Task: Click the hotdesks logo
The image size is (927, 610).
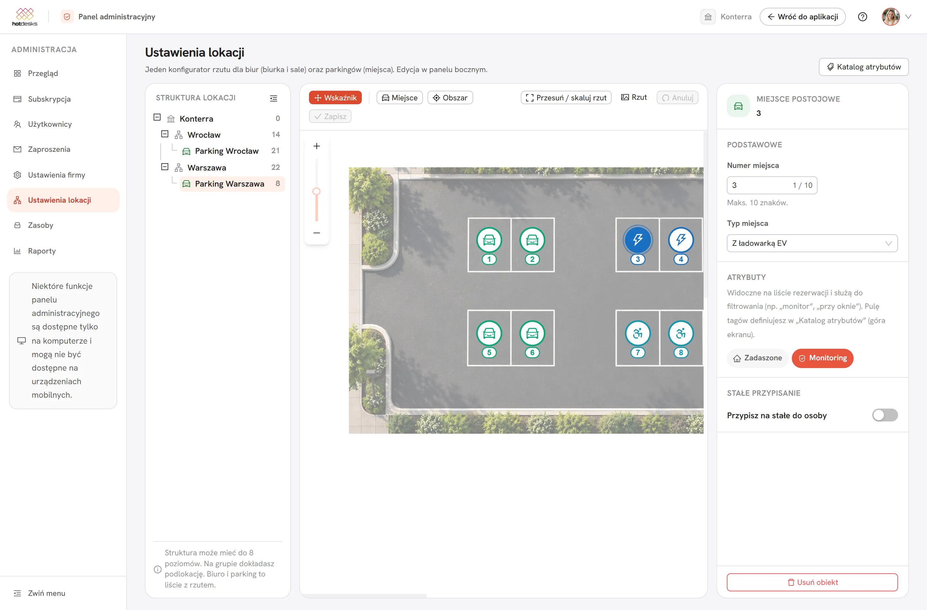Action: pos(24,17)
